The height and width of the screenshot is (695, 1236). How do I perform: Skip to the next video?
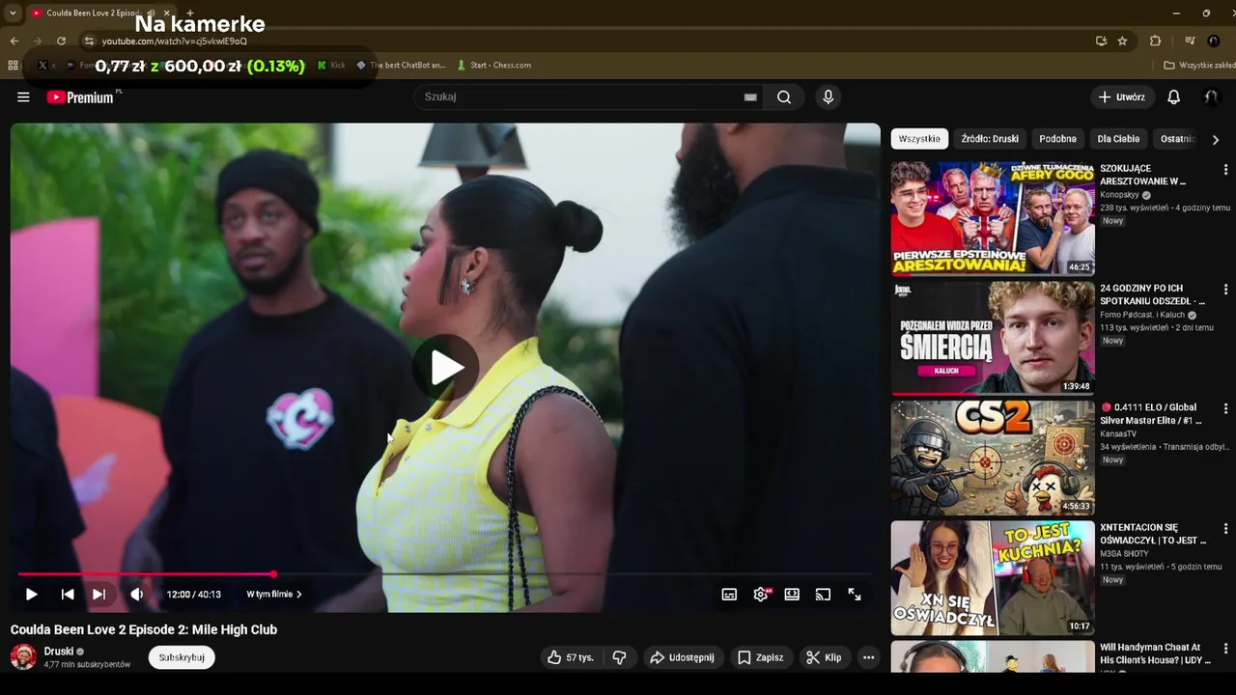(x=98, y=595)
